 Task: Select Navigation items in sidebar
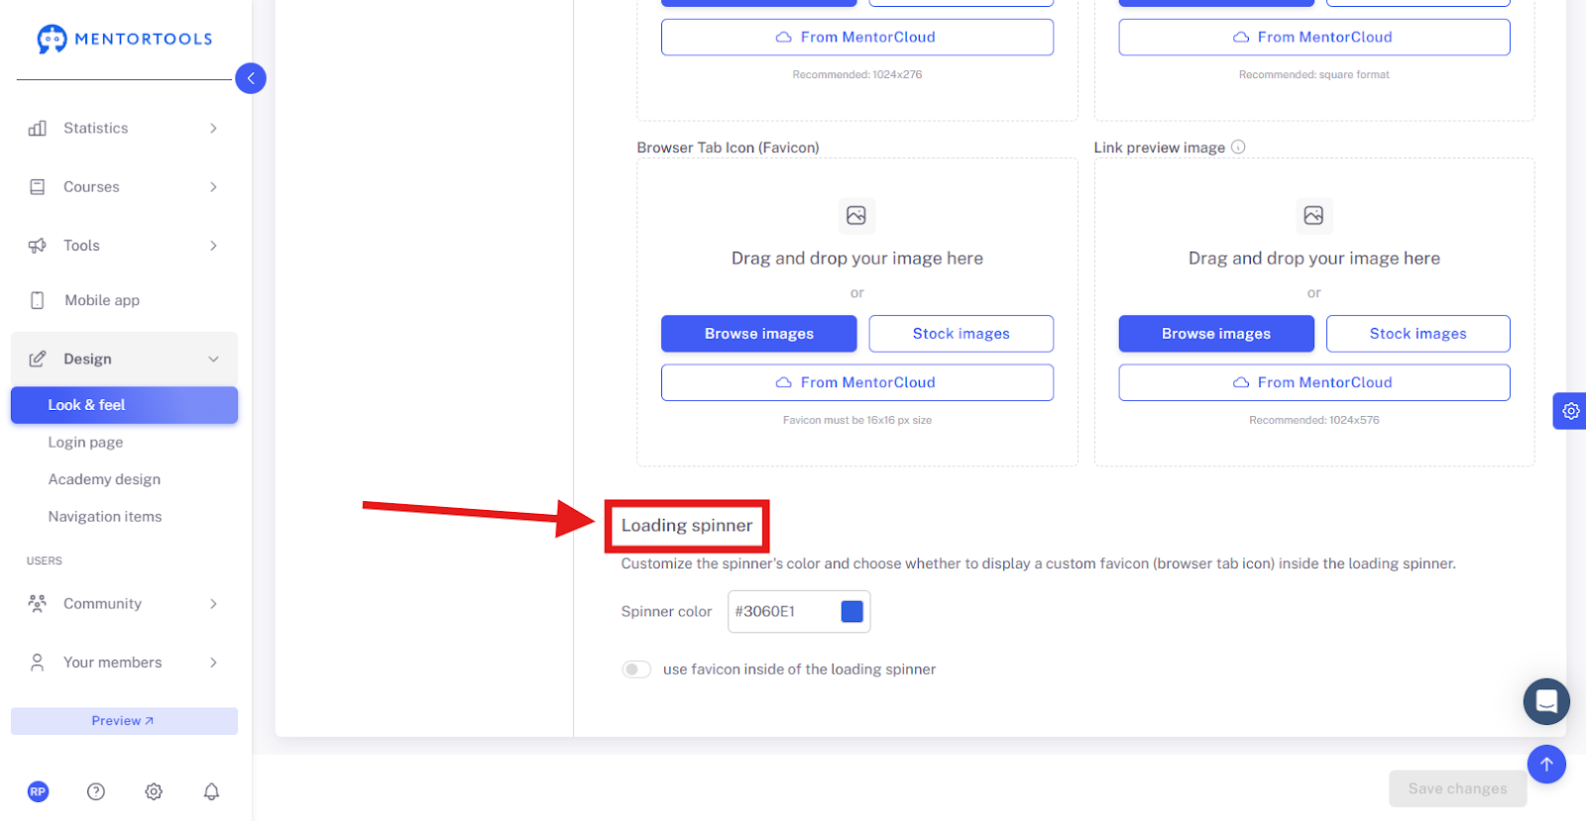[105, 516]
